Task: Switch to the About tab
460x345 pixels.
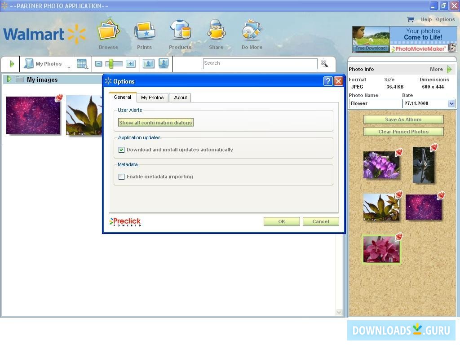Action: [x=181, y=97]
